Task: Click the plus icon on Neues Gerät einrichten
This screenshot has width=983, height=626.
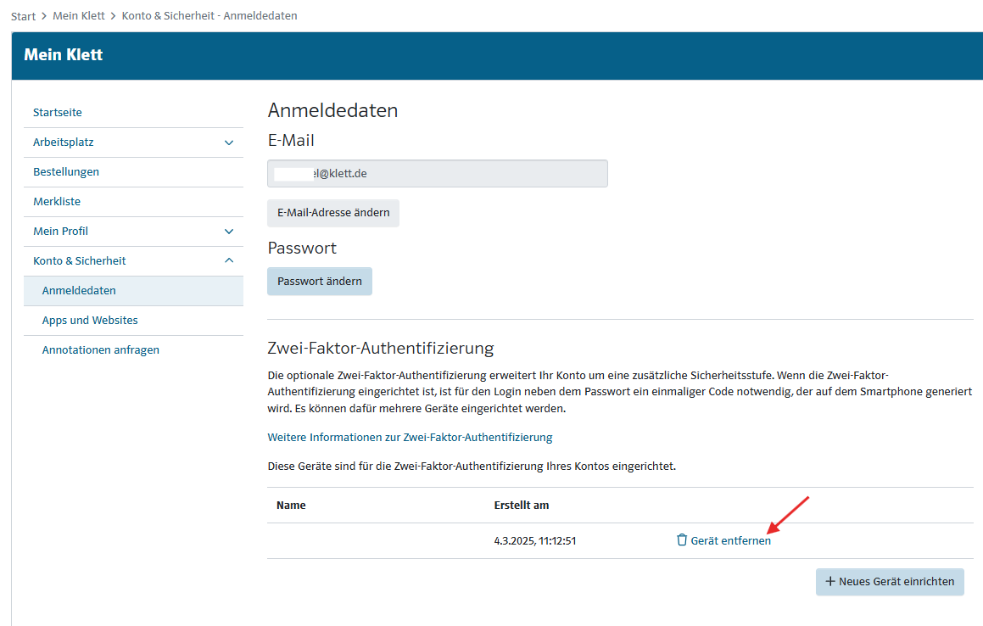Action: tap(830, 581)
